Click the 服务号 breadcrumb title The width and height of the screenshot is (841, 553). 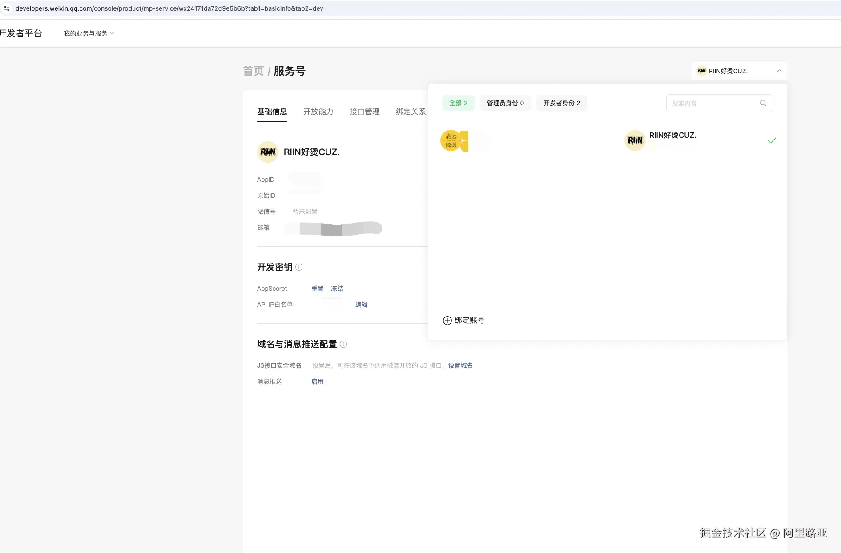point(290,71)
